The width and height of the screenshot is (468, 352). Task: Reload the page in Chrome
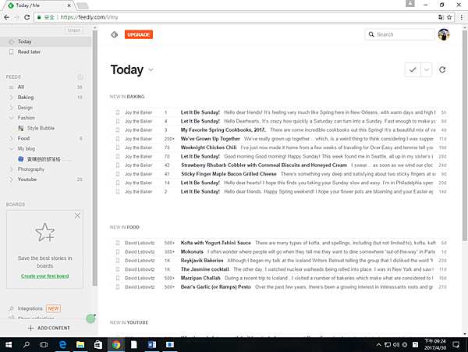click(27, 17)
